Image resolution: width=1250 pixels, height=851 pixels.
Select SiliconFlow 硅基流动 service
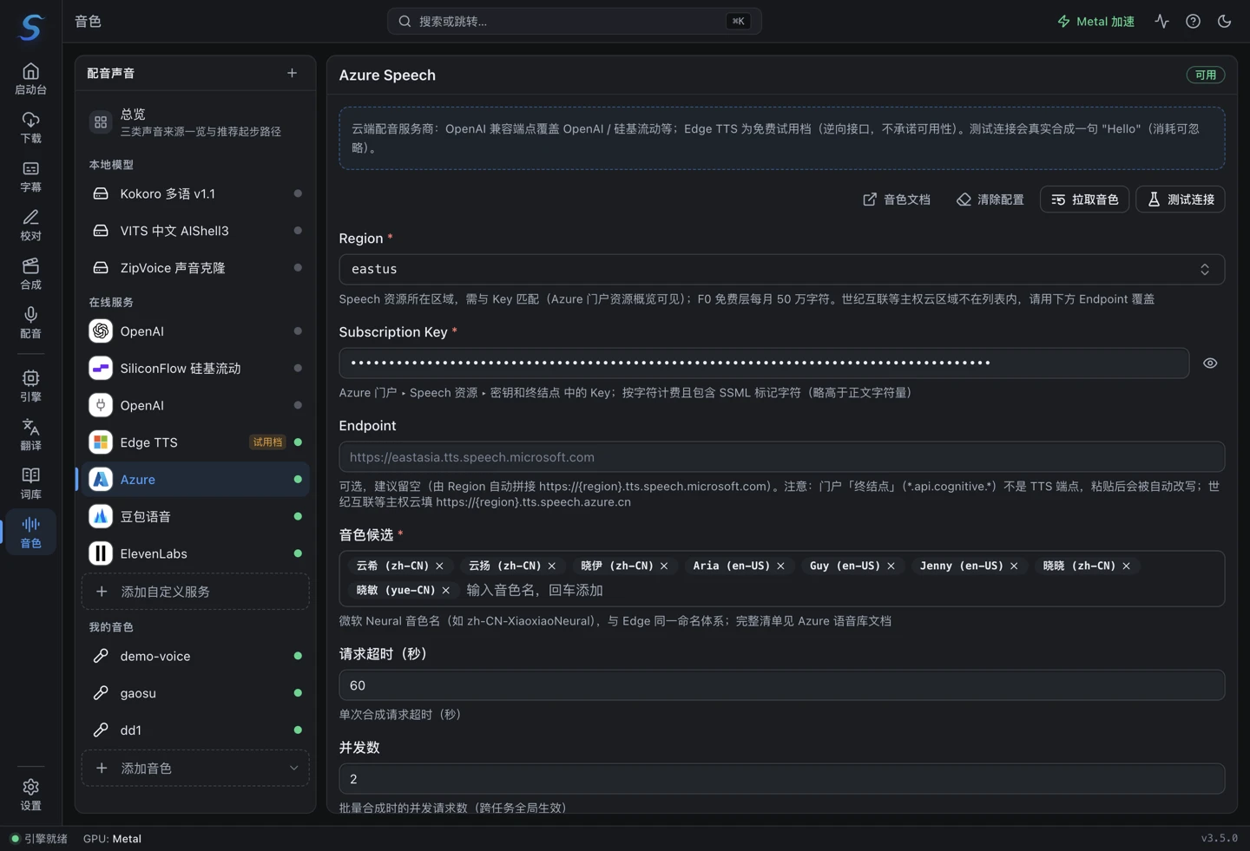pos(195,369)
